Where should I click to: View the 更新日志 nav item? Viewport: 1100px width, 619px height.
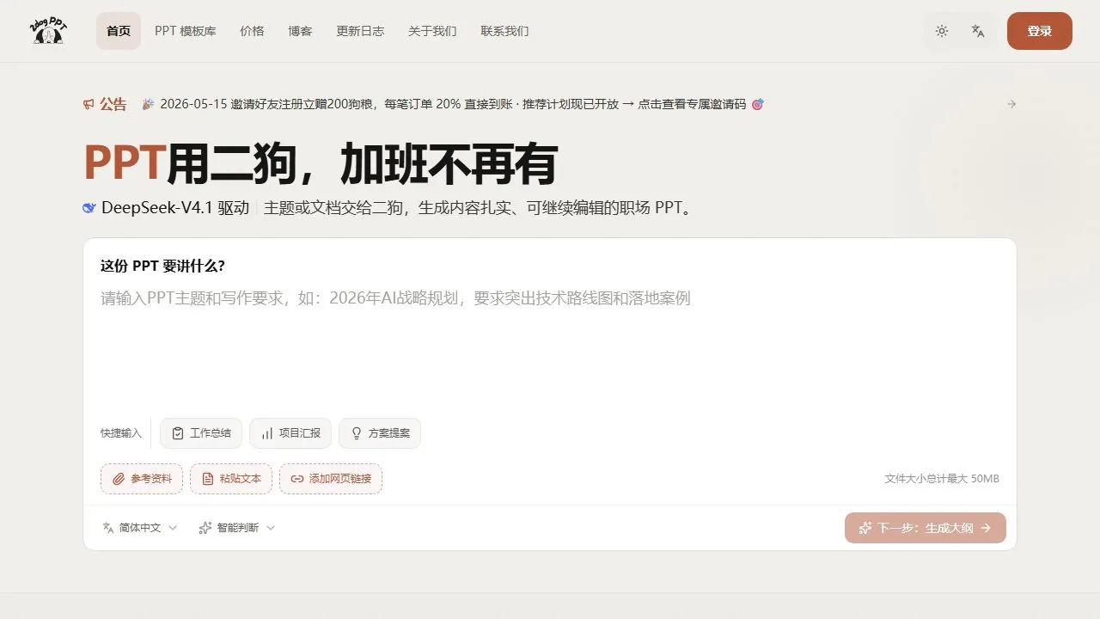point(360,31)
